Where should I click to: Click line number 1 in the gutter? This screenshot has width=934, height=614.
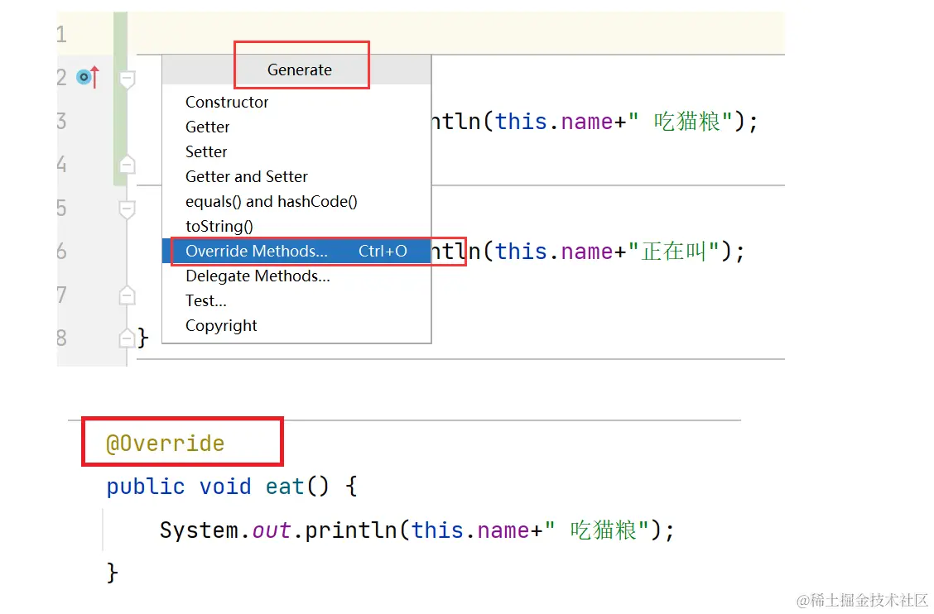tap(62, 34)
